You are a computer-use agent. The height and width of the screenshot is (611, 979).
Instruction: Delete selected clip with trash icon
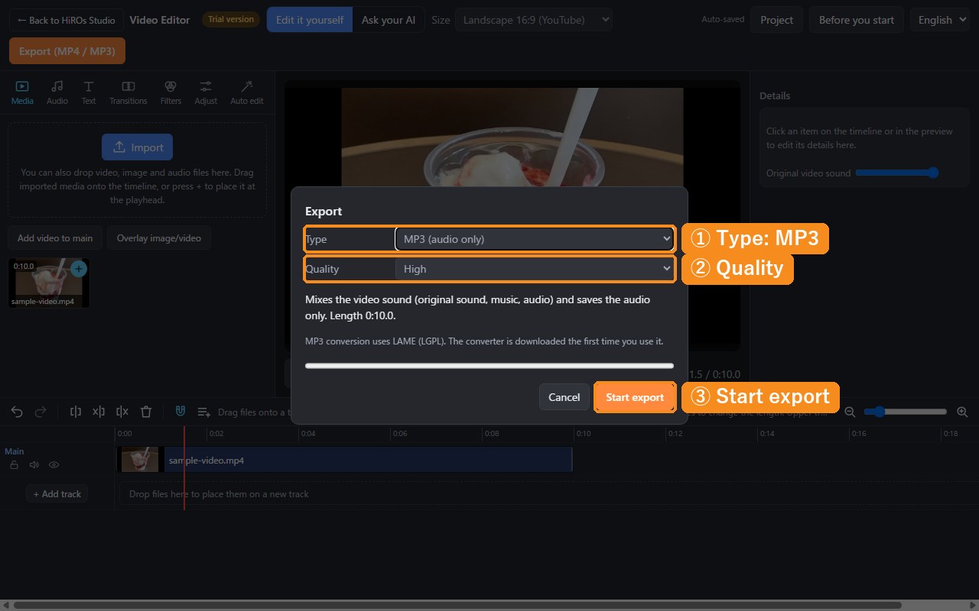pos(146,412)
